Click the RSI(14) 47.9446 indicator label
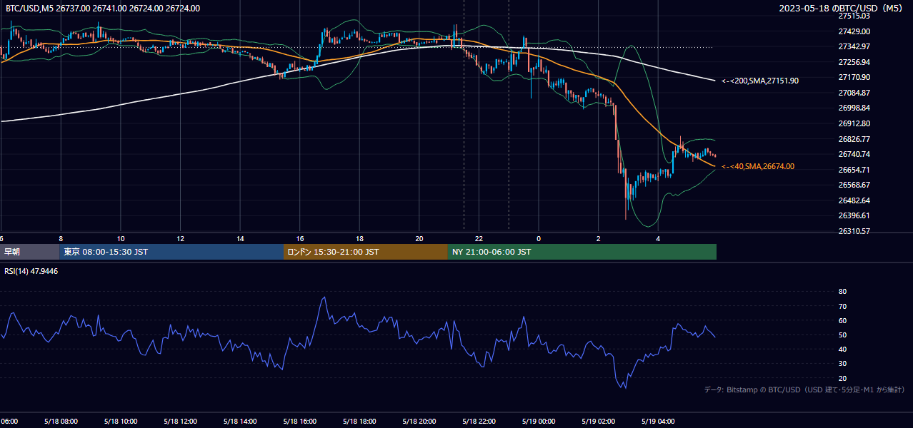 [31, 272]
